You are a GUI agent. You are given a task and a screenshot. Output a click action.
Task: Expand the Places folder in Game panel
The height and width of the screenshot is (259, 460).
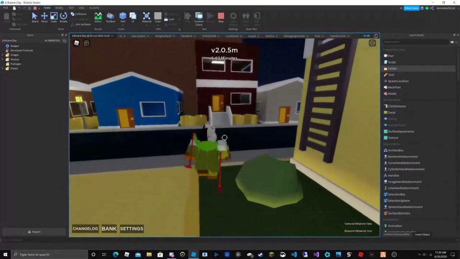(3, 68)
